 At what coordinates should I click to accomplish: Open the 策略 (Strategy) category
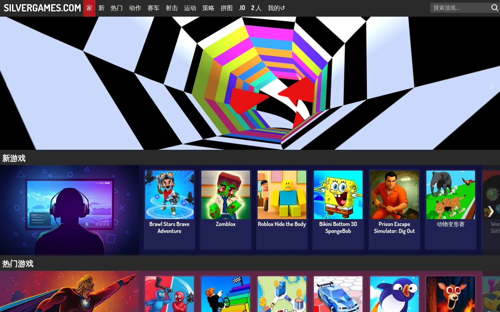tap(208, 8)
